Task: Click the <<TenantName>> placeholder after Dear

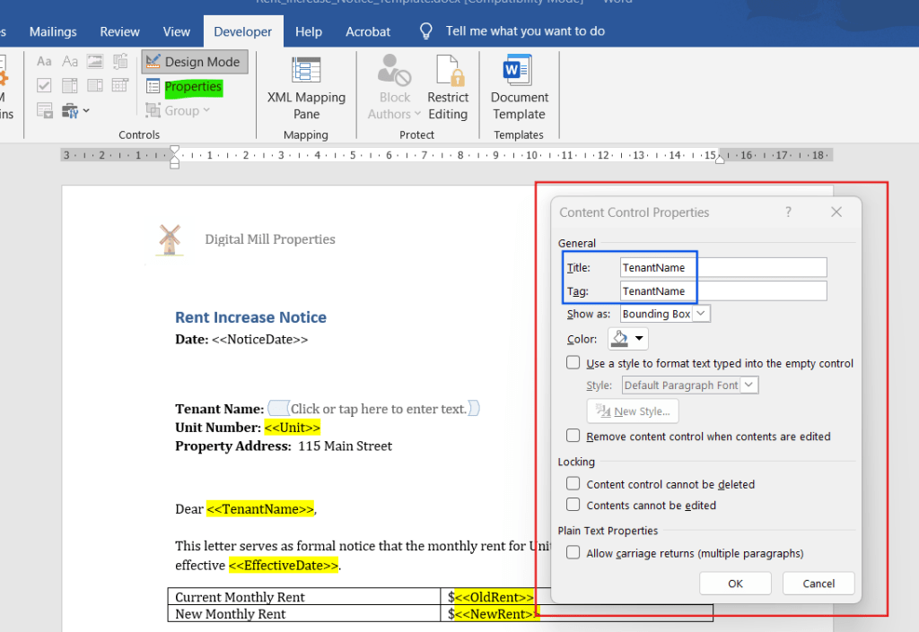Action: coord(260,509)
